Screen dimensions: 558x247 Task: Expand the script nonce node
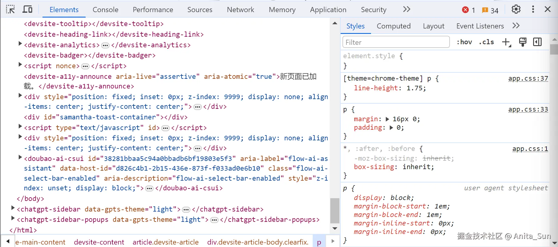pos(20,65)
